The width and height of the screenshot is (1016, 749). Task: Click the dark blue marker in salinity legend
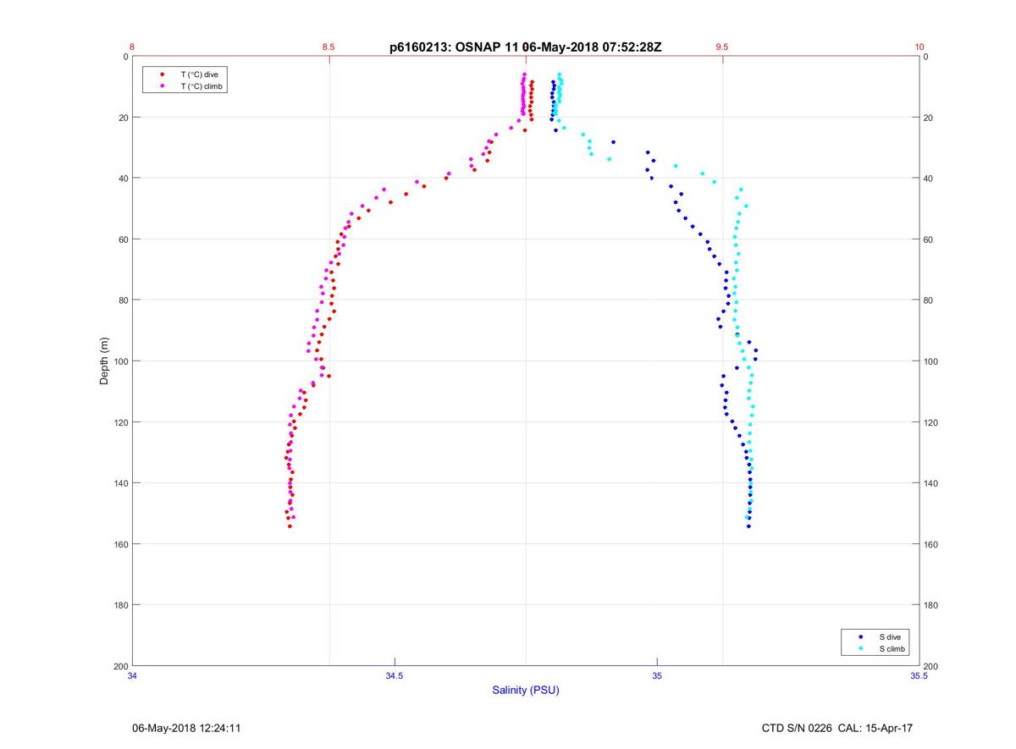click(x=861, y=636)
